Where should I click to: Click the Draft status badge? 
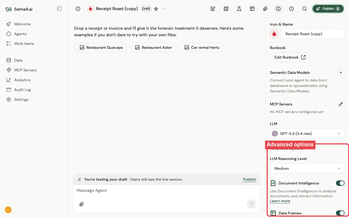[146, 9]
